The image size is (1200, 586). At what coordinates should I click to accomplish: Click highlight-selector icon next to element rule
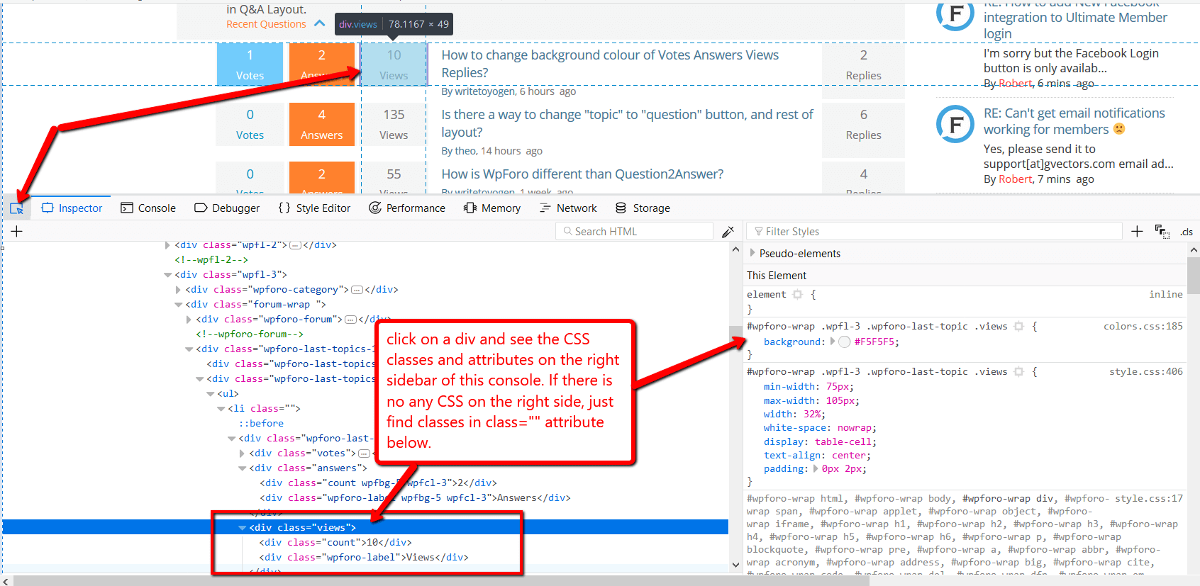798,295
